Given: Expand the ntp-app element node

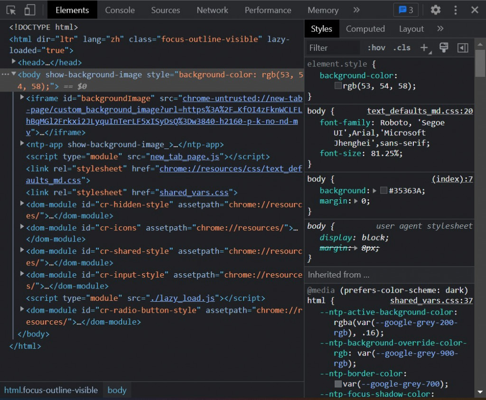Looking at the screenshot, I should tap(22, 143).
